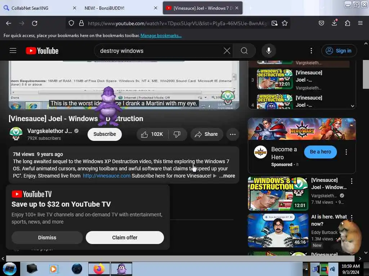The image size is (369, 276).
Task: Open options for the Windows 8 Destruction recommendation
Action: coord(352,181)
